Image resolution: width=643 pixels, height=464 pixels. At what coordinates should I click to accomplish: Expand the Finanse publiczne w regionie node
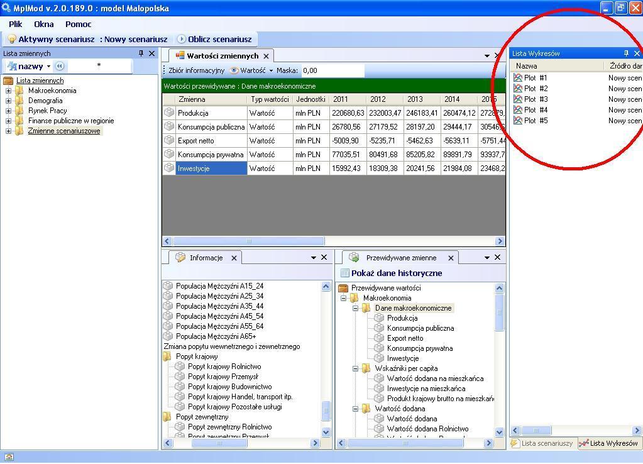pyautogui.click(x=8, y=121)
